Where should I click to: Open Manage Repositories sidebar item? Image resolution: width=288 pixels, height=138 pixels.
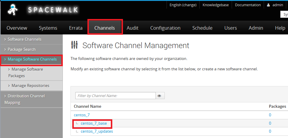[x=32, y=85]
